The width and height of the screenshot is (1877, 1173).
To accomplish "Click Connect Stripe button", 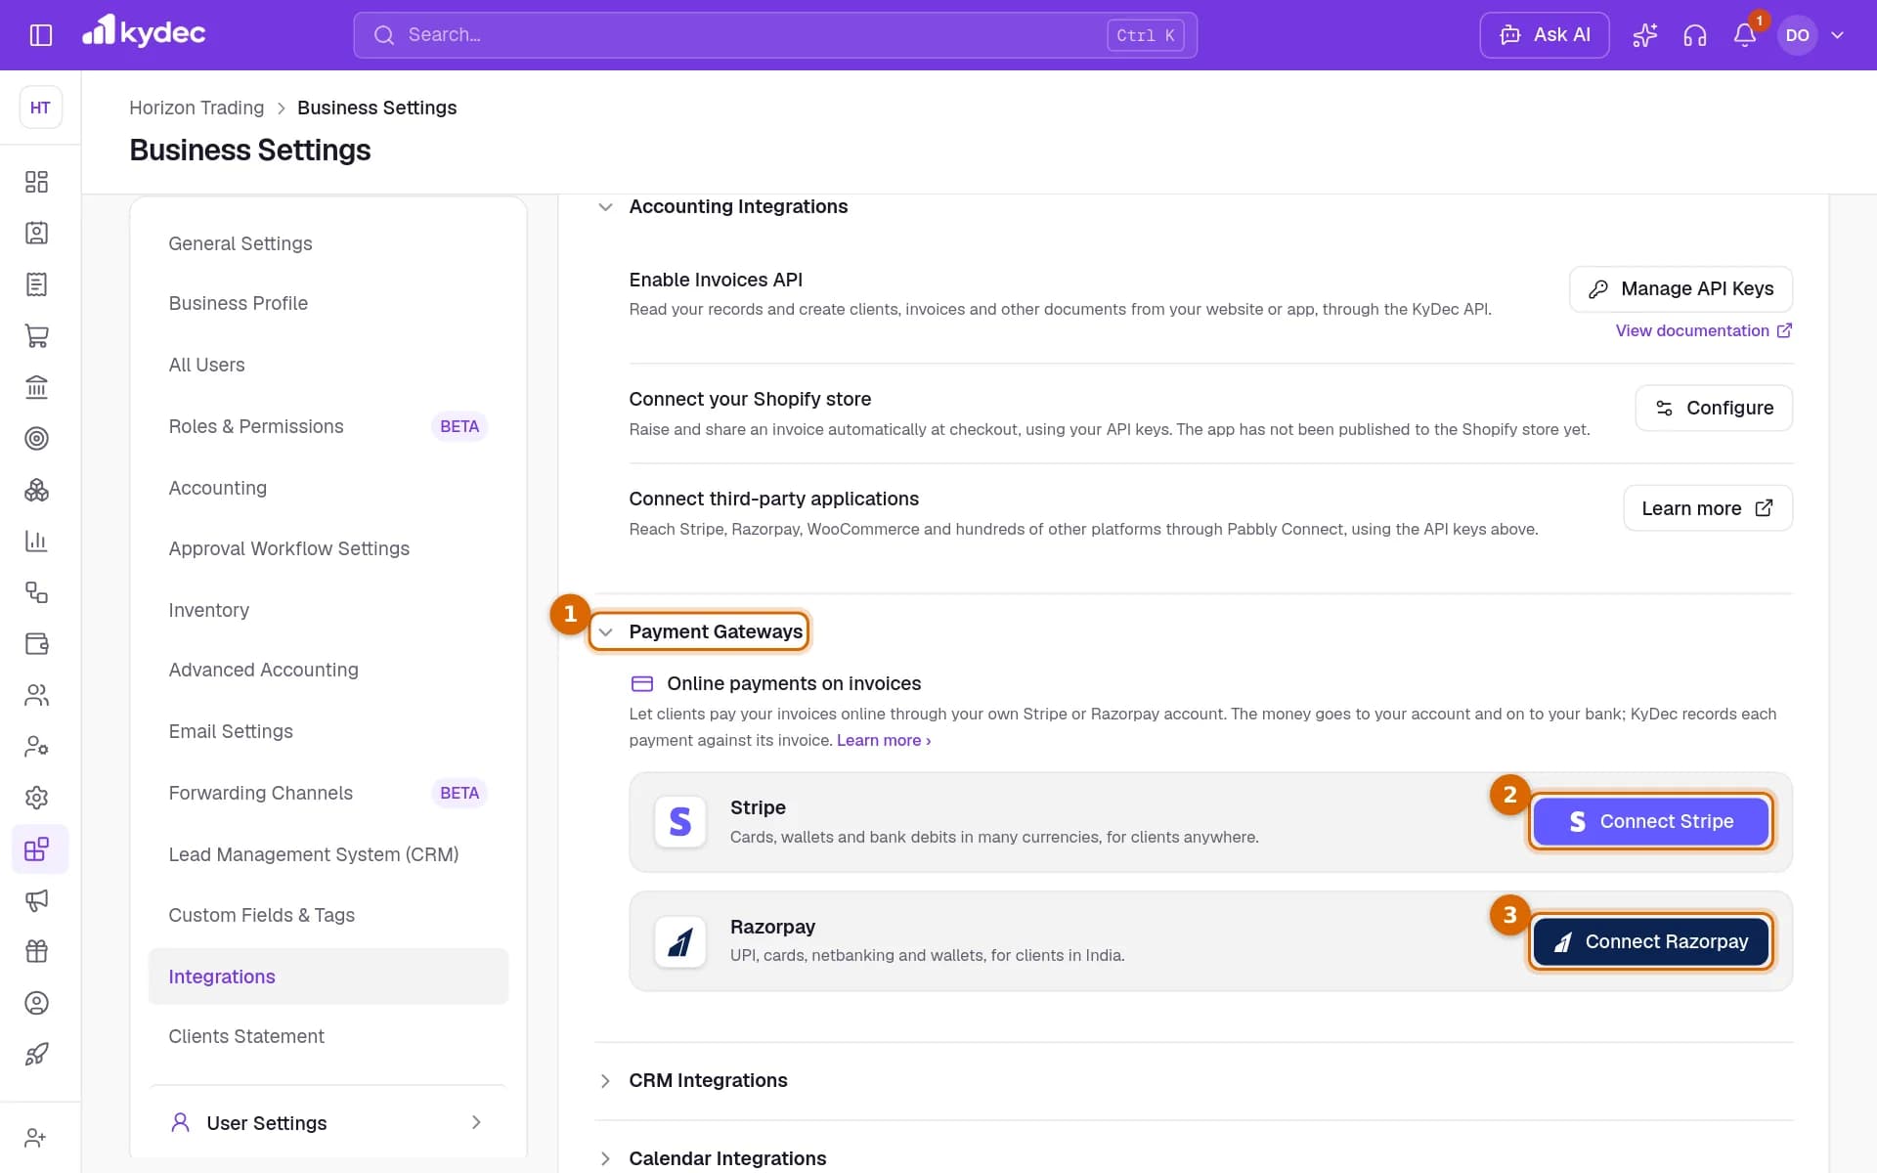I will point(1650,822).
